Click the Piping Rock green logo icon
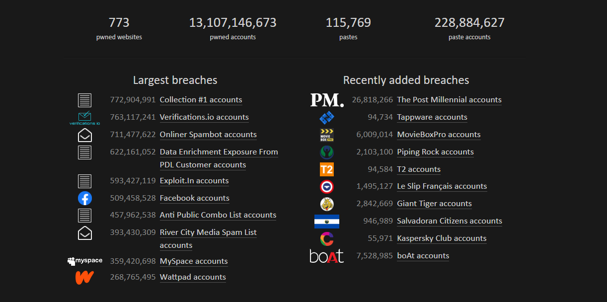 click(327, 151)
